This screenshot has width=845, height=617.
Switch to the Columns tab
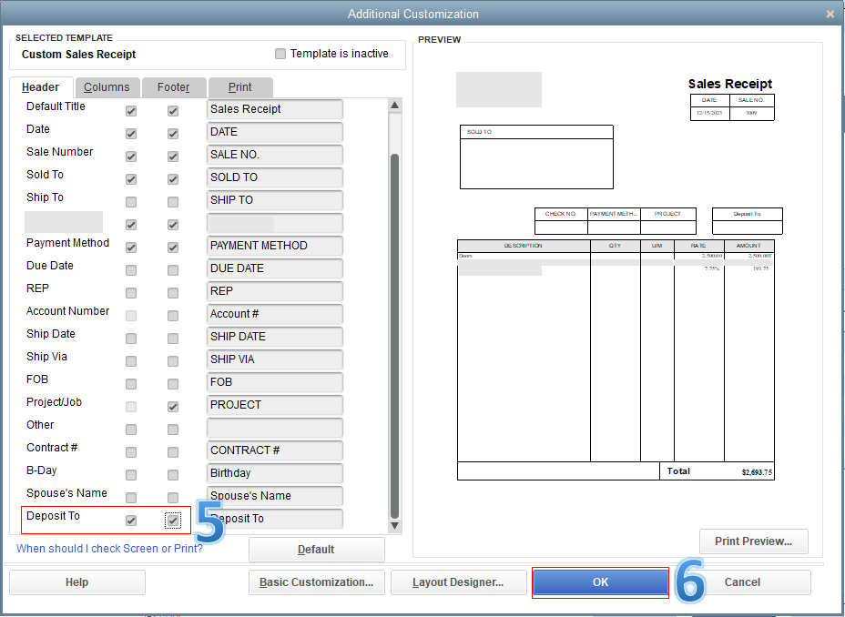[107, 87]
